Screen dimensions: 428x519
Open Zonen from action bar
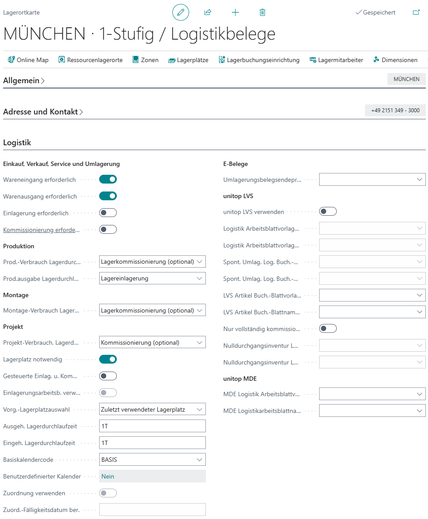[145, 60]
